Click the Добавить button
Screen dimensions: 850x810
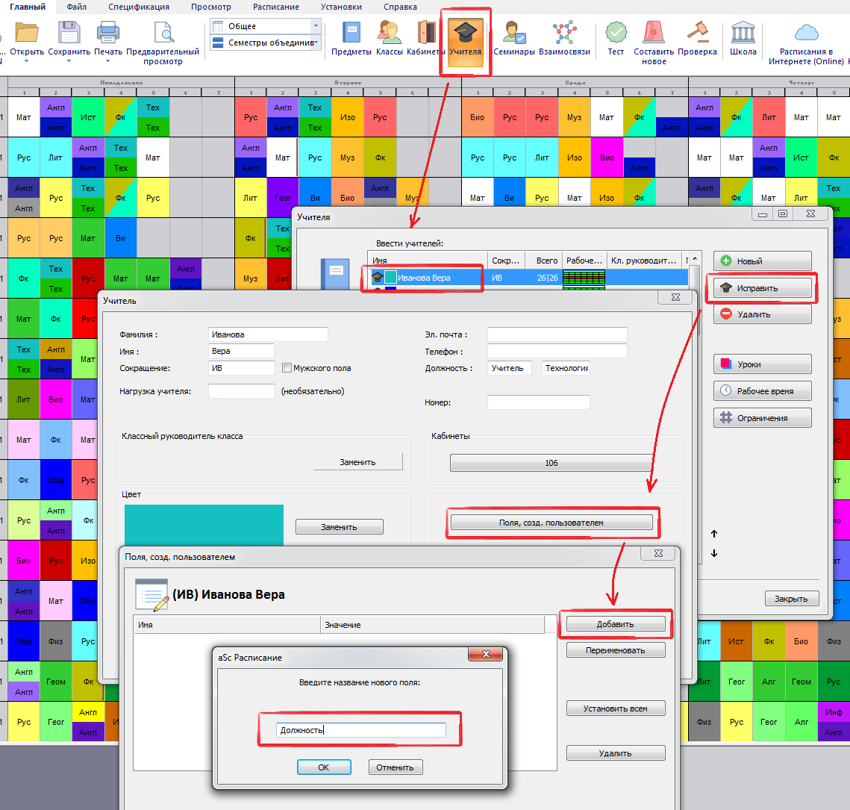click(x=615, y=624)
